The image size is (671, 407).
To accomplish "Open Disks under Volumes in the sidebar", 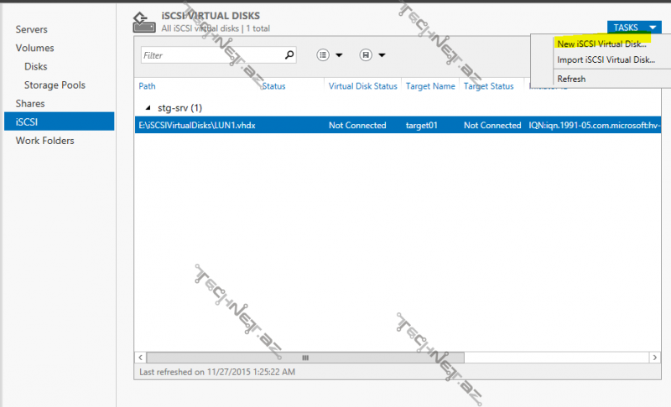I will click(36, 67).
